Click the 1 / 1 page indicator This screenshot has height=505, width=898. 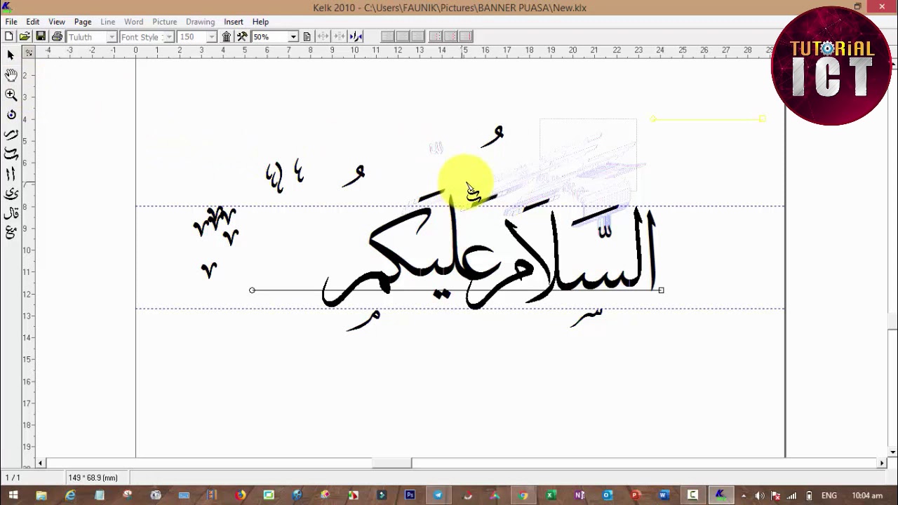pyautogui.click(x=13, y=478)
